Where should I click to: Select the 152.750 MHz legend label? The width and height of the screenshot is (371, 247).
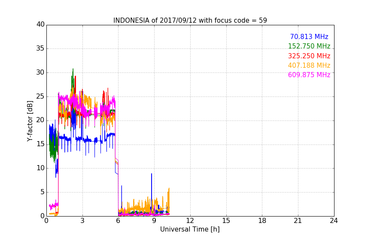point(309,46)
